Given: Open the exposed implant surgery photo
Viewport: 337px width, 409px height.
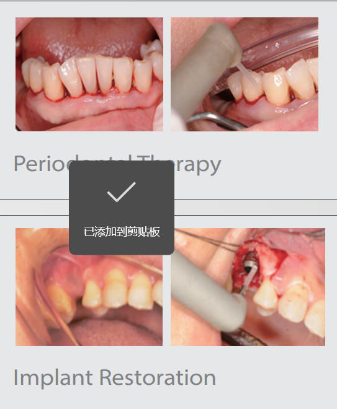Looking at the screenshot, I should pos(248,287).
